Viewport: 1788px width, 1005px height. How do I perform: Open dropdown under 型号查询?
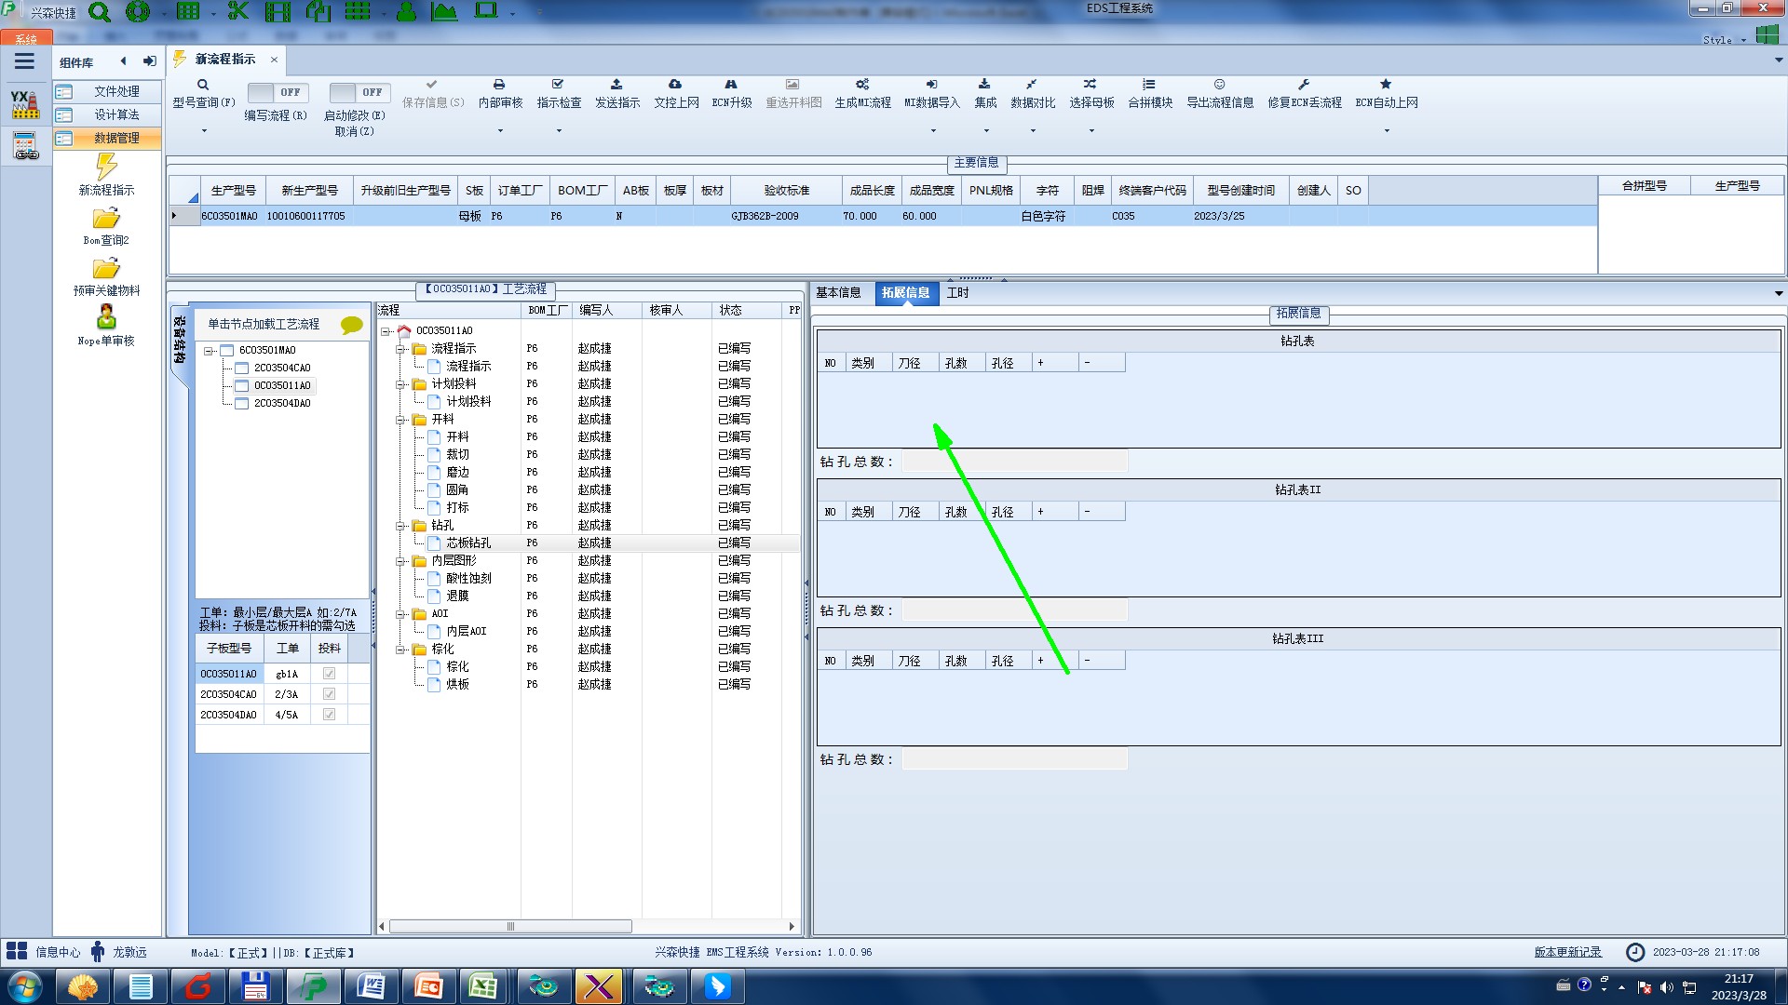coord(204,130)
